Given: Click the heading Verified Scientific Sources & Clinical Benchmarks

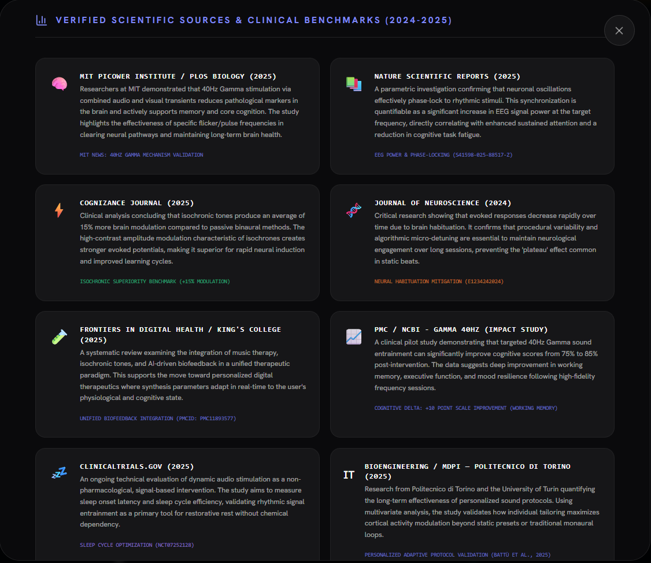Looking at the screenshot, I should (254, 20).
